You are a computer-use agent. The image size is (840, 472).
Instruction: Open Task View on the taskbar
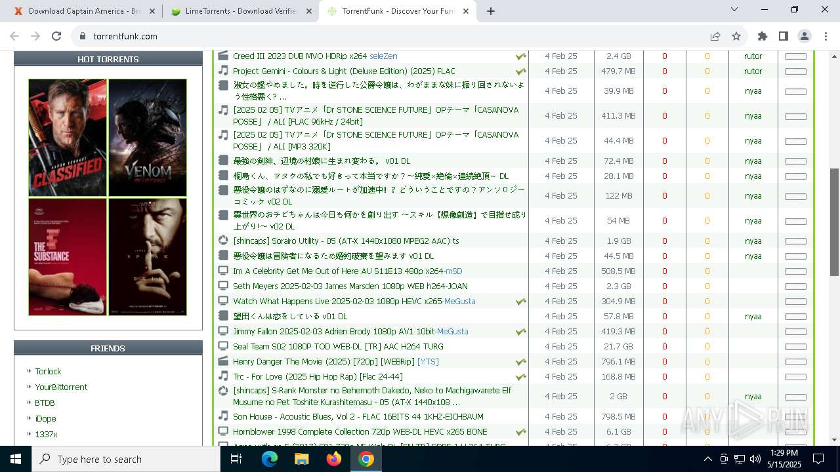236,459
